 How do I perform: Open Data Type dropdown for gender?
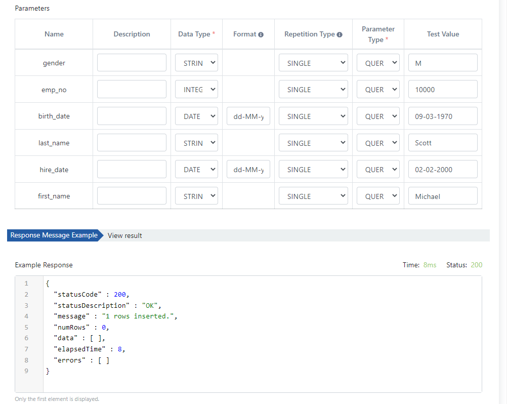pyautogui.click(x=197, y=63)
